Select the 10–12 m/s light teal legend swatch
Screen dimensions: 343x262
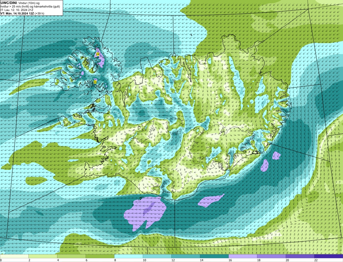[157, 256]
